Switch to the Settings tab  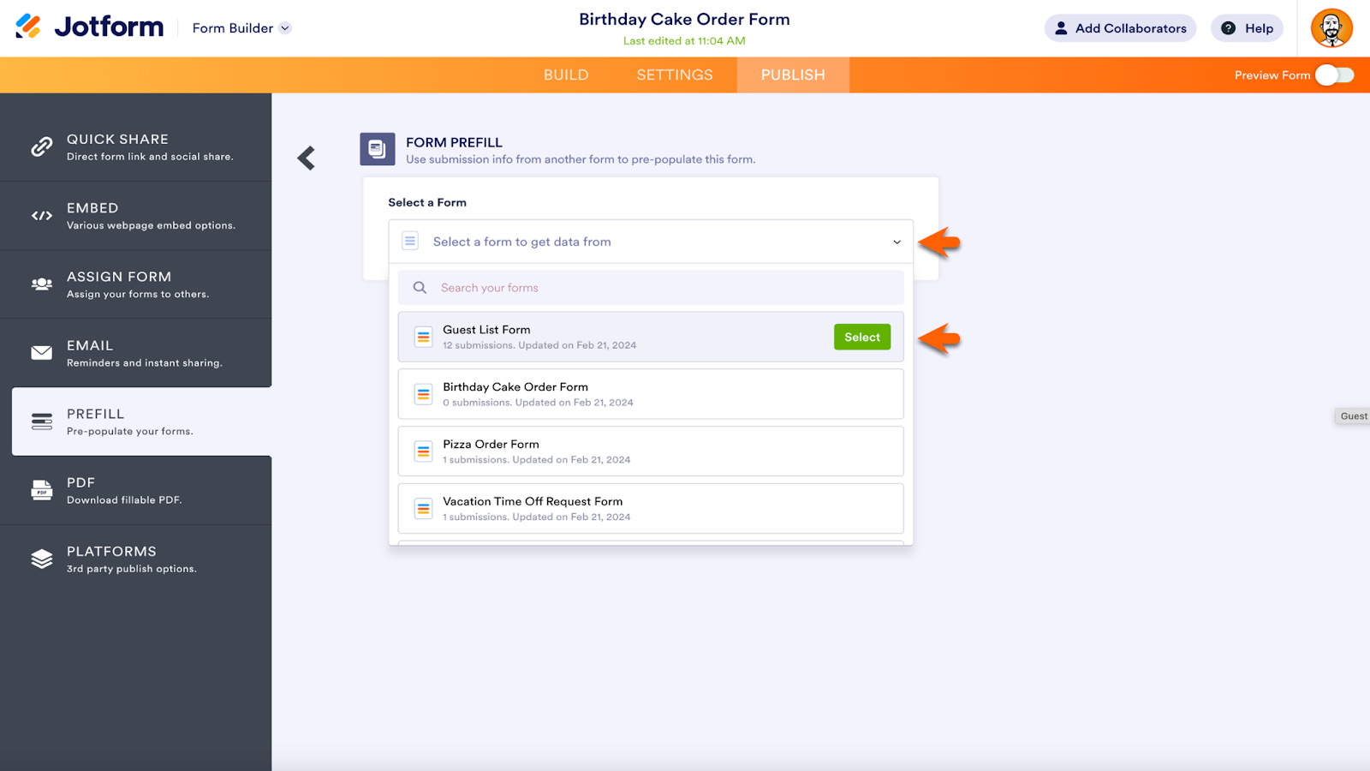675,75
